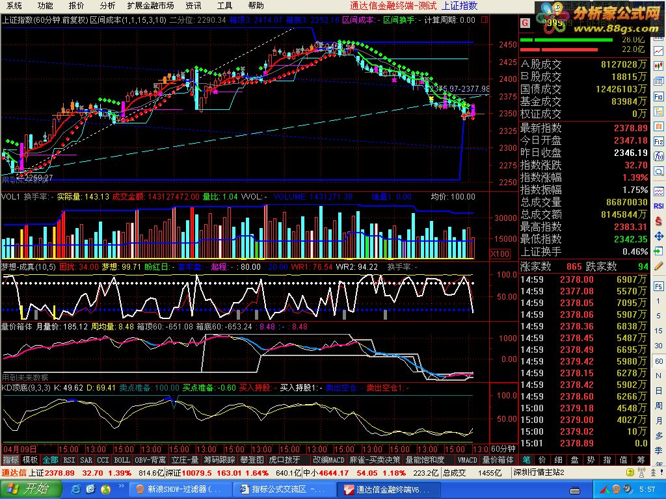The height and width of the screenshot is (499, 666).
Task: Click the self-selected stocks (自) icon
Action: (659, 127)
